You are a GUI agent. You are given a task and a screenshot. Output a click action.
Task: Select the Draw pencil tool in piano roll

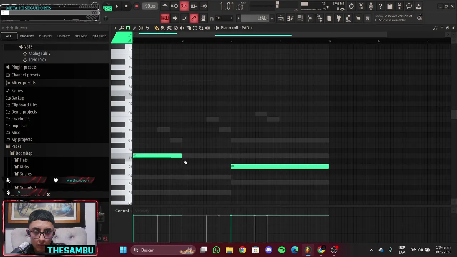click(156, 28)
